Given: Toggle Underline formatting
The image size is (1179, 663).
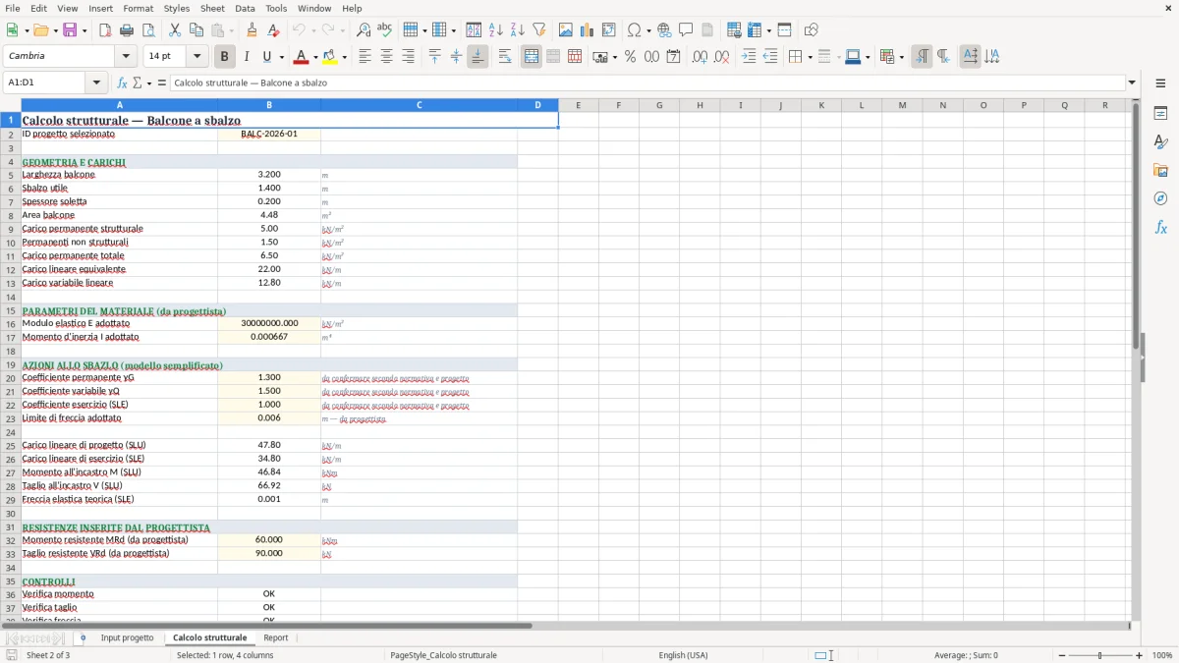Looking at the screenshot, I should (267, 57).
